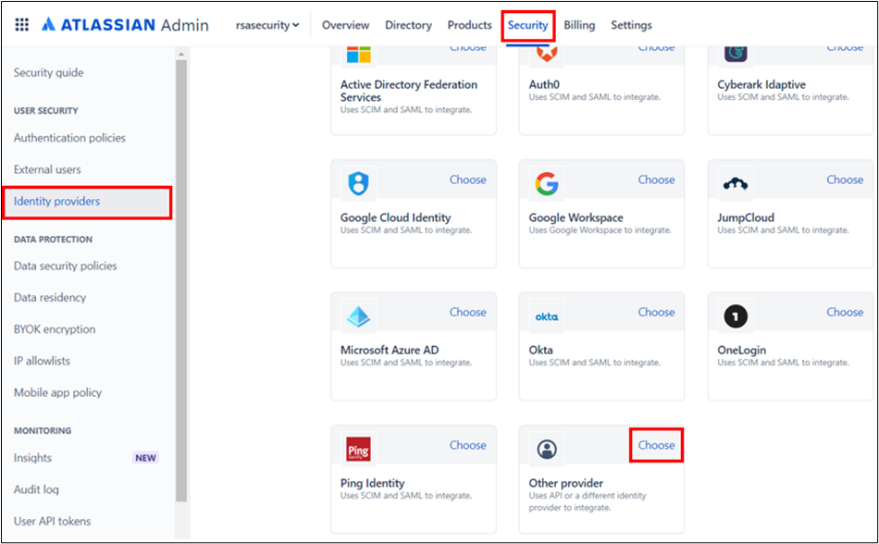Click the sidebar vertical scrollbar

pyautogui.click(x=181, y=278)
